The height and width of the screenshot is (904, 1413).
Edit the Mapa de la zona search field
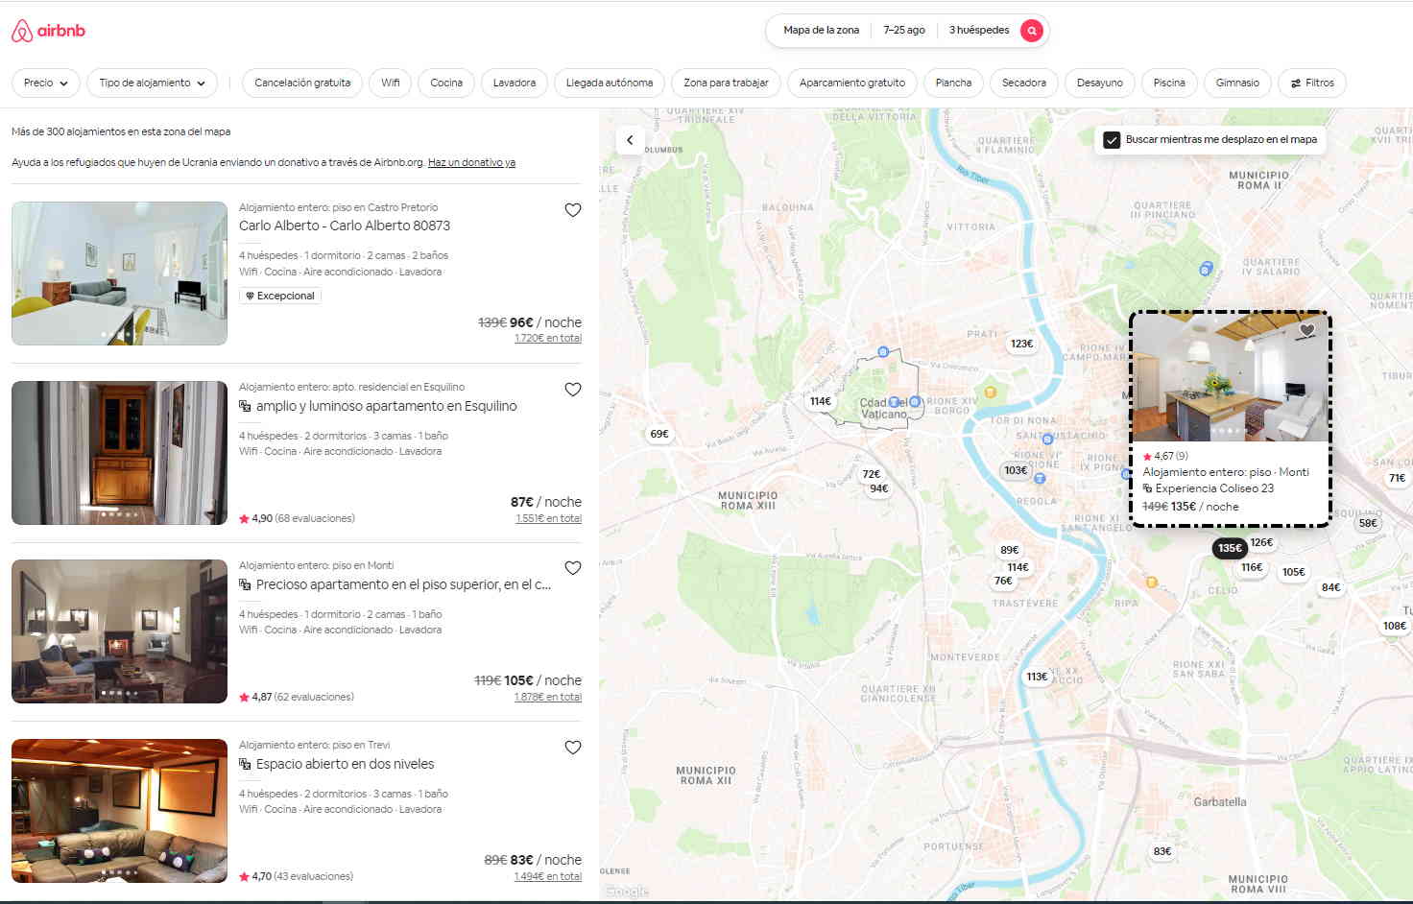click(821, 31)
